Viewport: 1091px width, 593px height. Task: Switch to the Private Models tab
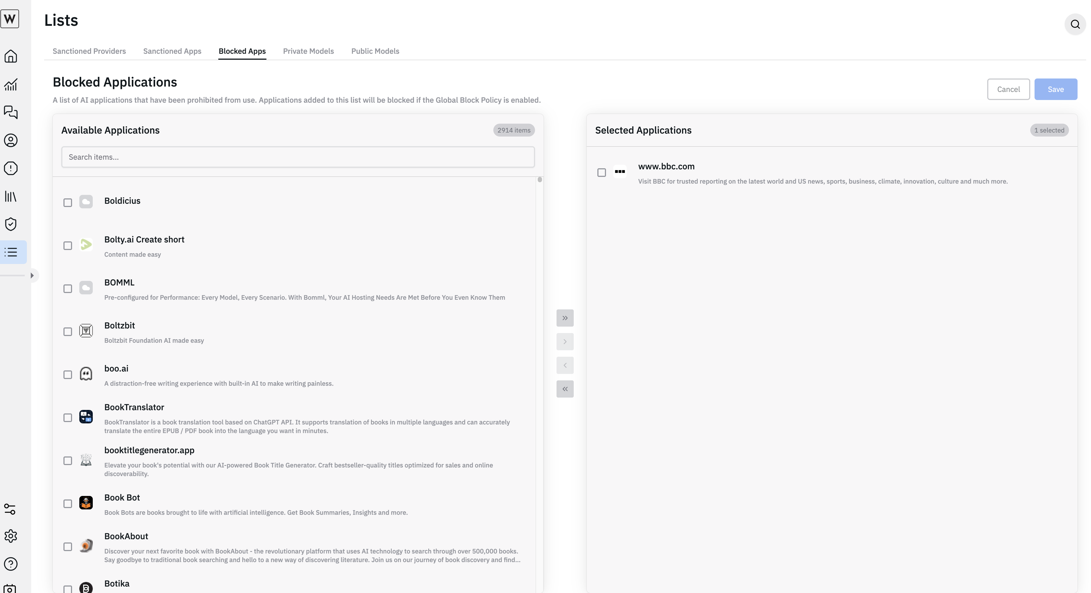click(x=308, y=51)
